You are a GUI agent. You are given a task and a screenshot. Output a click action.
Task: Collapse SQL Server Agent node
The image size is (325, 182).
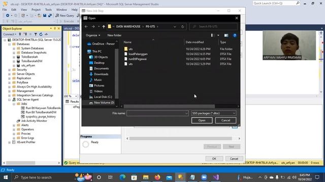[9, 100]
